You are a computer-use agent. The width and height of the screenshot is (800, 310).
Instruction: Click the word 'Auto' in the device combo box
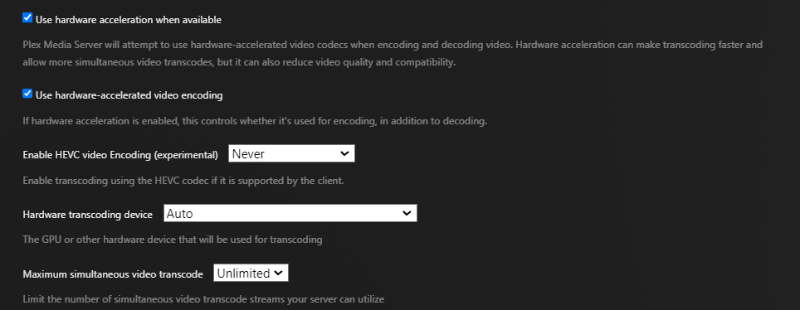coord(179,213)
